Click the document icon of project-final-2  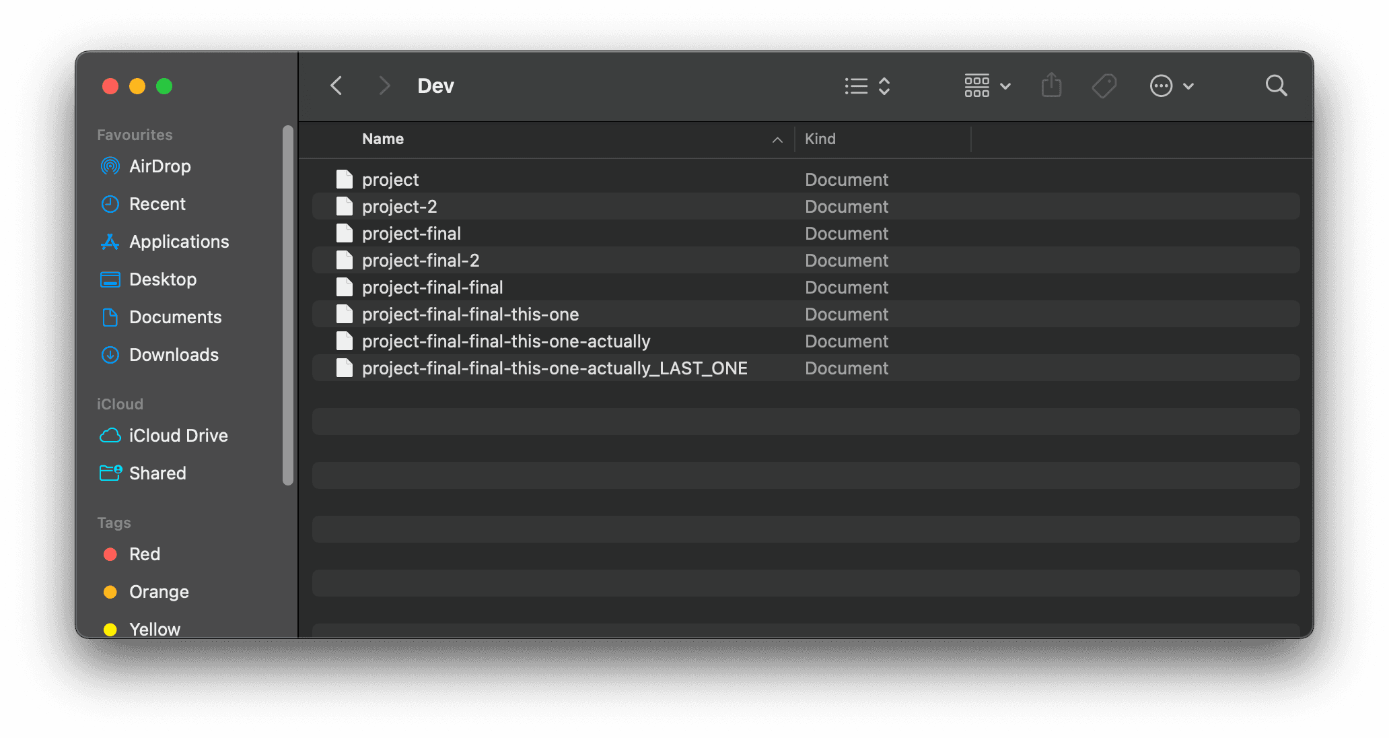345,260
